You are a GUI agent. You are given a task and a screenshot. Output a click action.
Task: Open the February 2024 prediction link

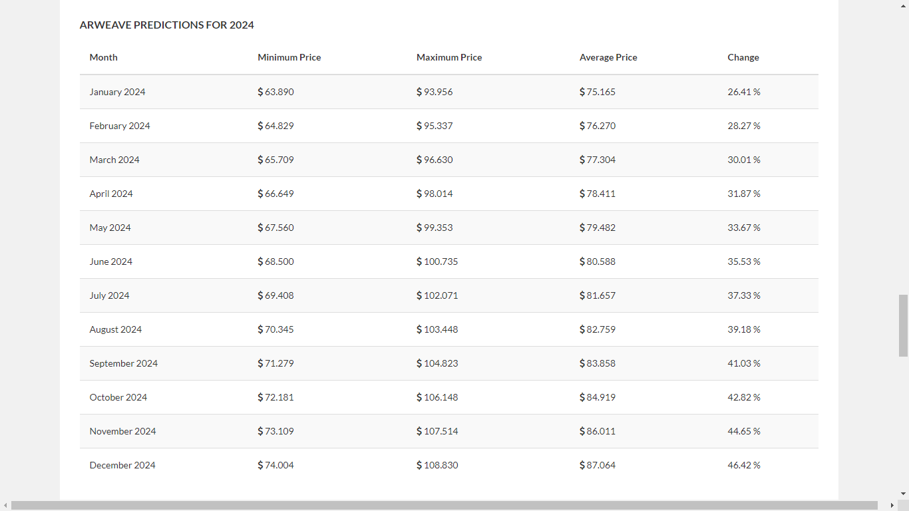click(120, 126)
